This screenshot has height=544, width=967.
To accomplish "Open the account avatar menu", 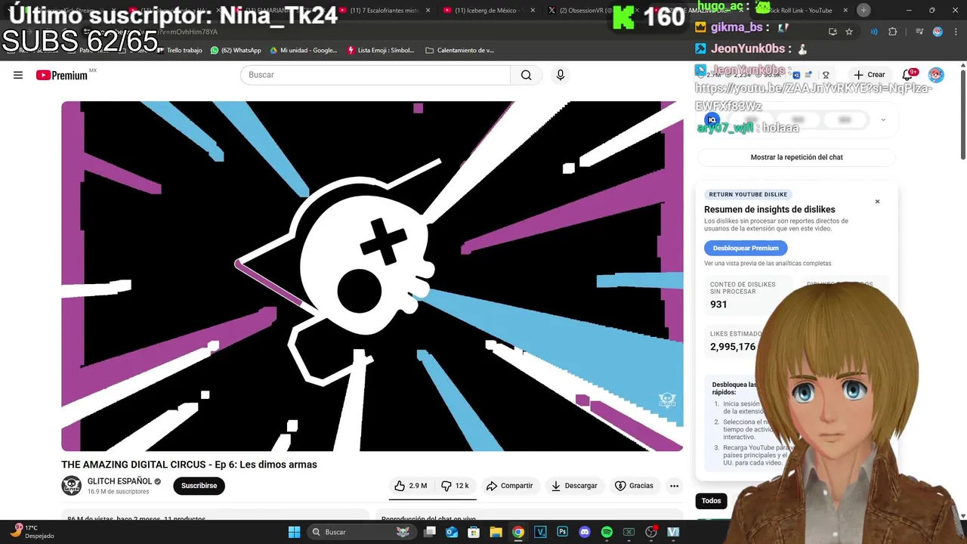I will pos(936,75).
